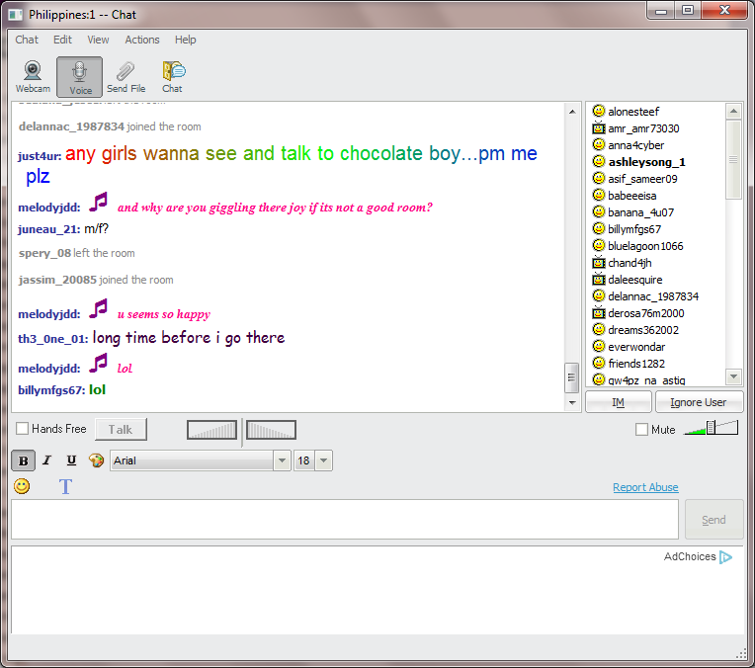The image size is (755, 668).
Task: Click the webcam icon beside daleesquire
Action: 598,280
